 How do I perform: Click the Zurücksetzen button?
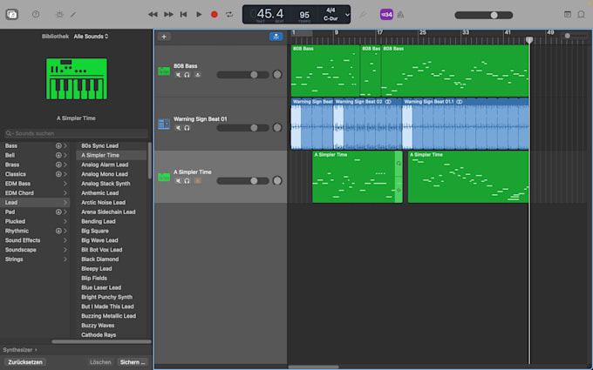click(25, 362)
